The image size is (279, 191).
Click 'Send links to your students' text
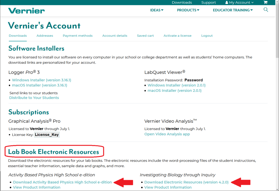point(34,93)
